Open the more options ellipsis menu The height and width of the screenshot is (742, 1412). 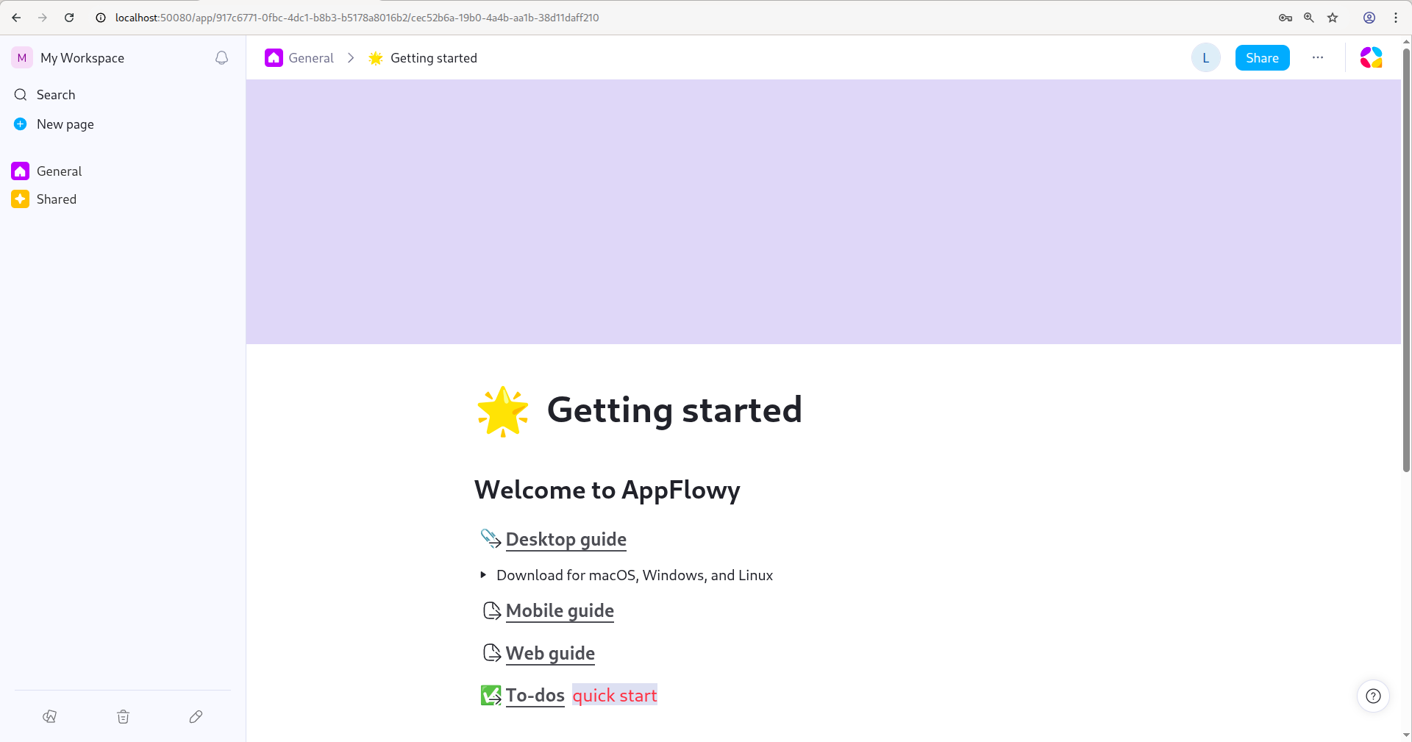[1318, 57]
